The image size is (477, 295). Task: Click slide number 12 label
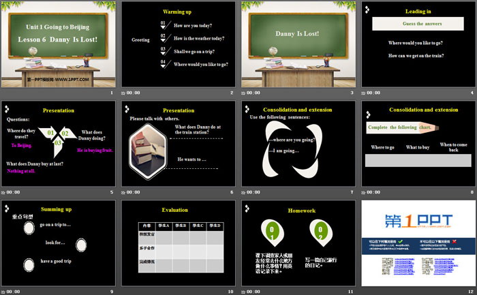(x=471, y=292)
